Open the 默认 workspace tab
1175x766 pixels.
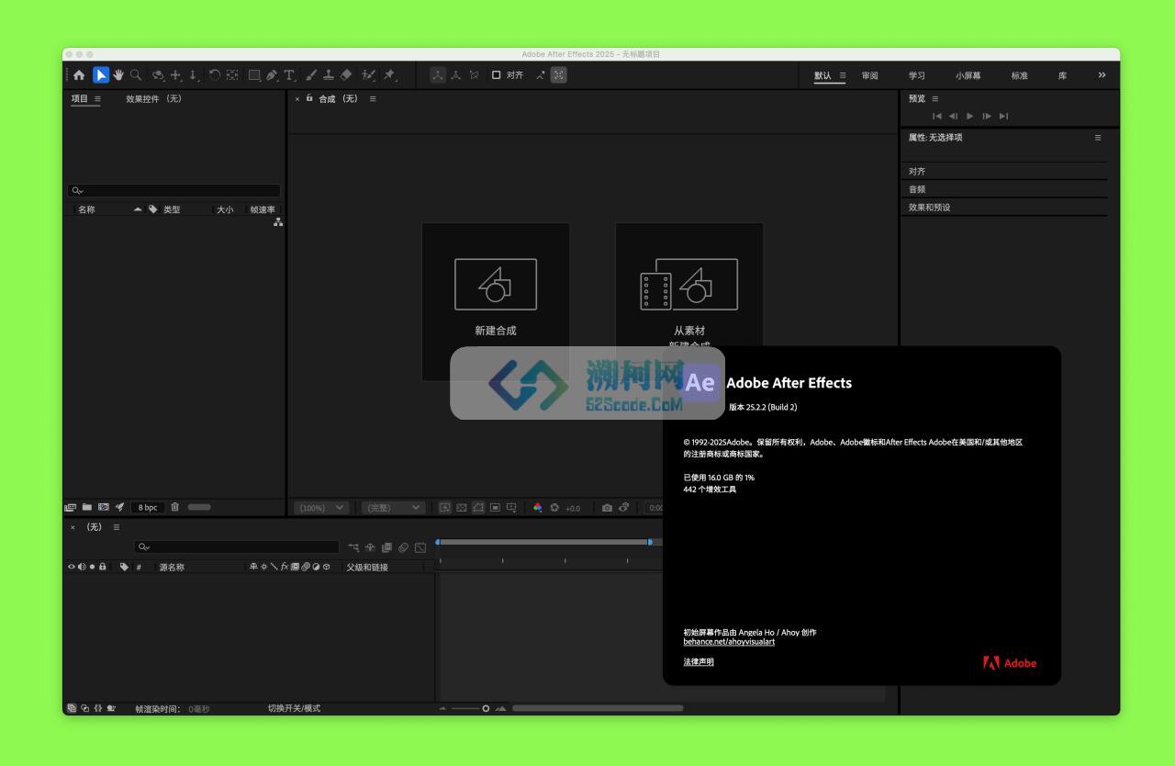[x=822, y=75]
